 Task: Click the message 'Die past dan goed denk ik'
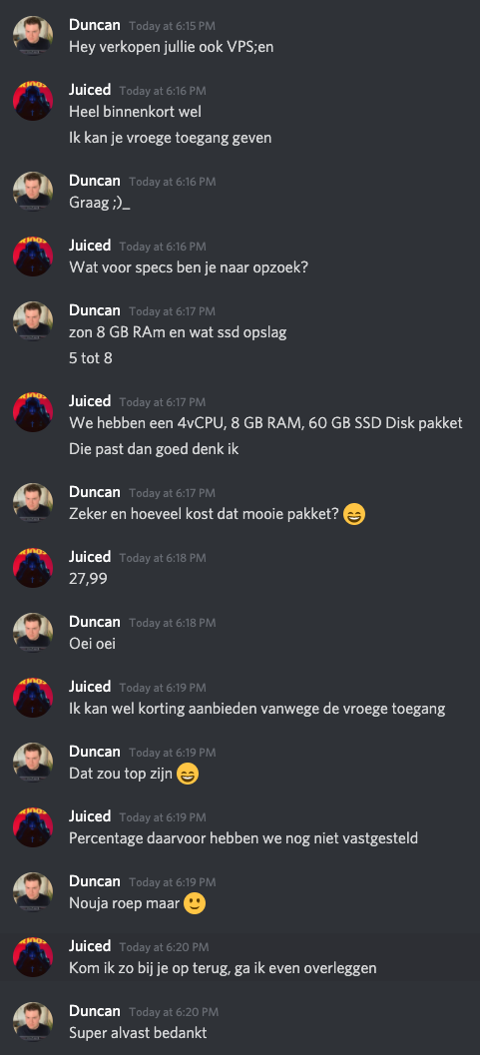click(x=154, y=449)
